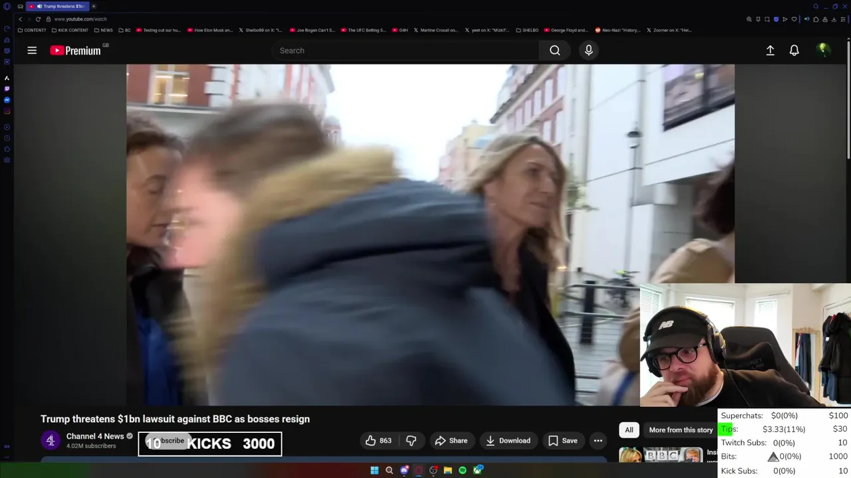Screen dimensions: 851x478
Task: Select the All filter chip
Action: 629,430
